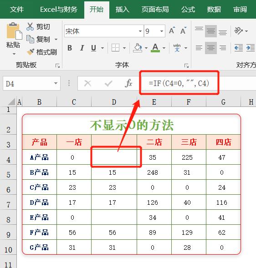Select cell containing 116
256x268 pixels.
click(223, 202)
